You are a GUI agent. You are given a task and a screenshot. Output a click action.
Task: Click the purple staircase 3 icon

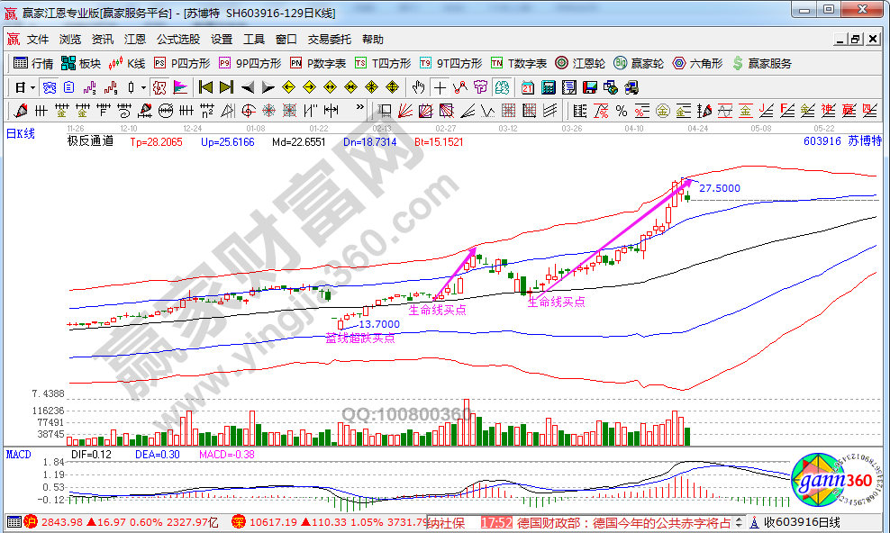coord(90,88)
